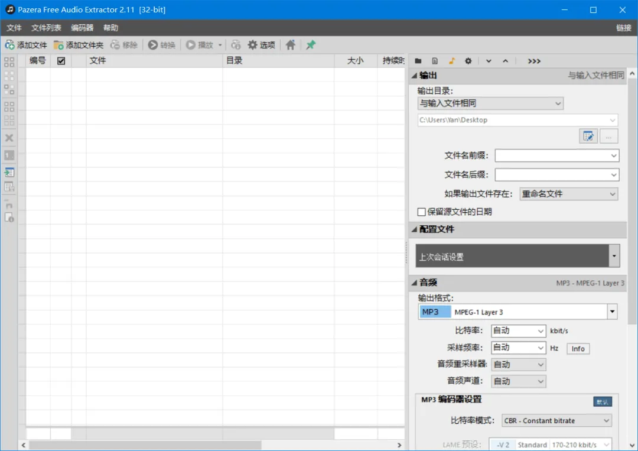Click the green pin icon in the toolbar
Viewport: 638px width, 451px height.
(x=311, y=45)
